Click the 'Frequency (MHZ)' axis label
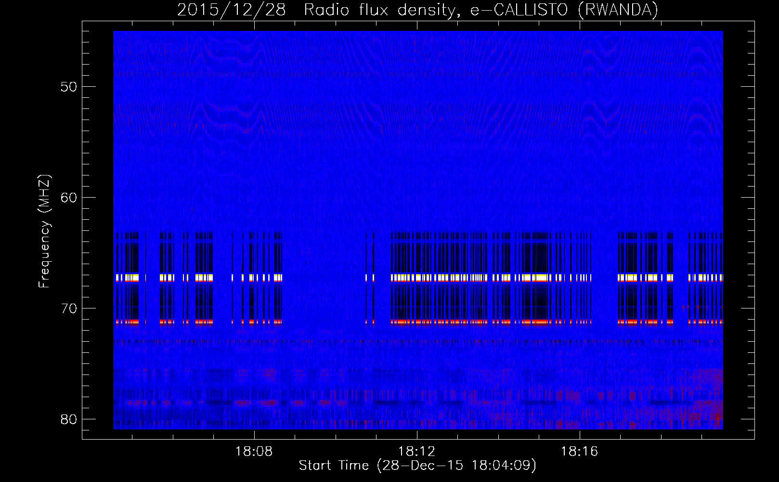The image size is (779, 482). 44,231
